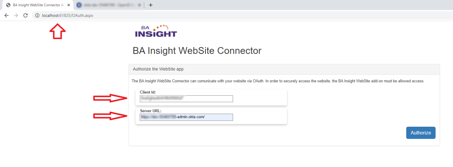Focus the Client Id input field
453x167 pixels.
tap(186, 99)
